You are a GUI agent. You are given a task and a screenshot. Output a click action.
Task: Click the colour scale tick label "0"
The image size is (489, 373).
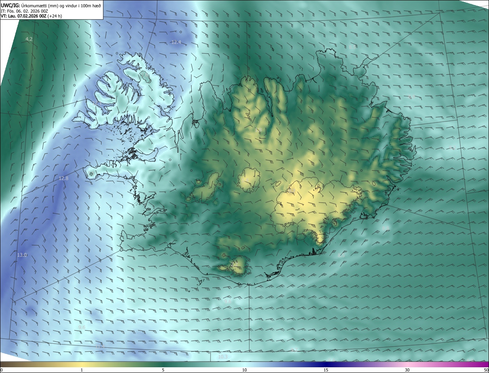coord(2,370)
